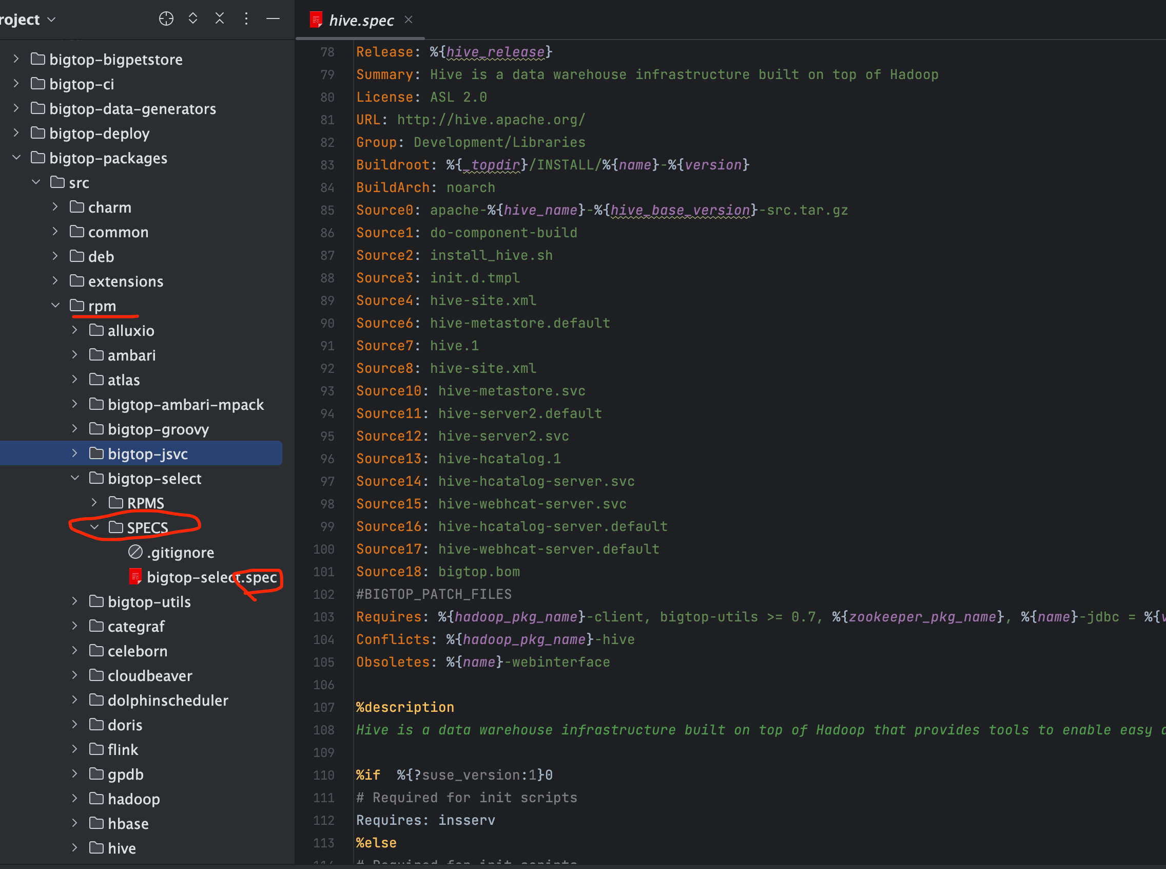Viewport: 1166px width, 869px height.
Task: Collapse the SPECS folder
Action: [94, 527]
